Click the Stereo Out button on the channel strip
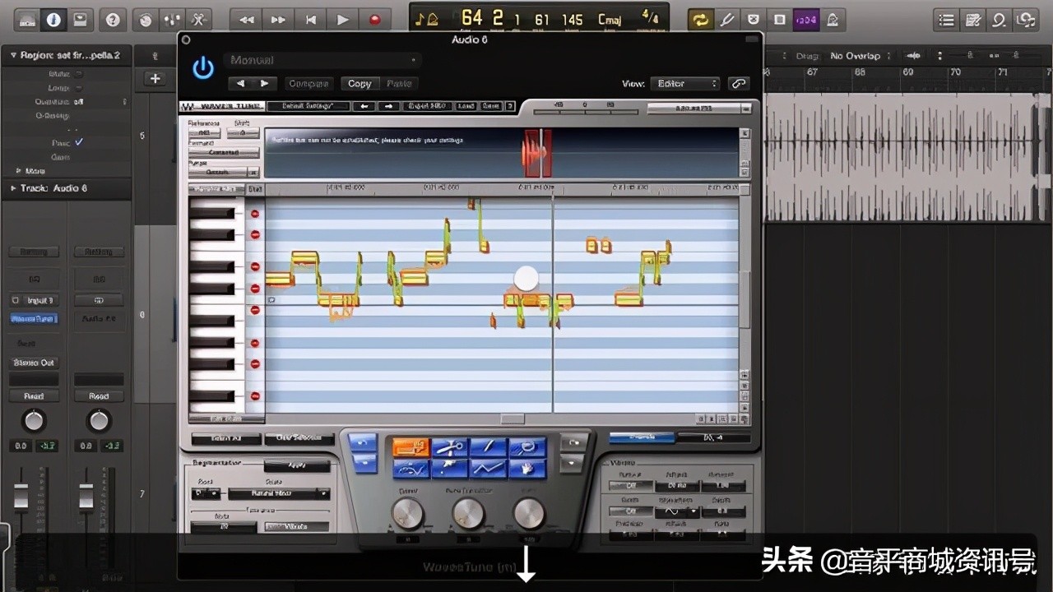 tap(33, 363)
